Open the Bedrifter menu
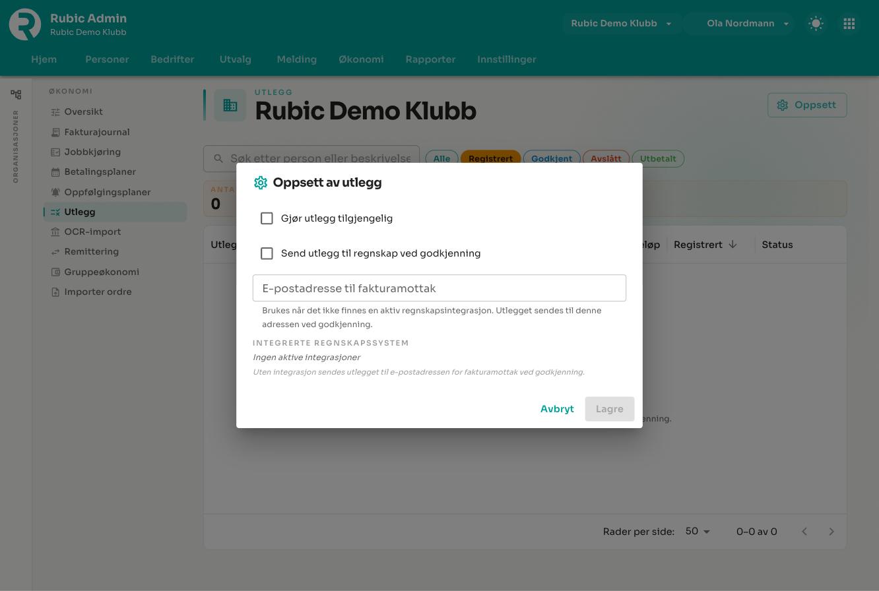This screenshot has width=879, height=591. pyautogui.click(x=172, y=59)
